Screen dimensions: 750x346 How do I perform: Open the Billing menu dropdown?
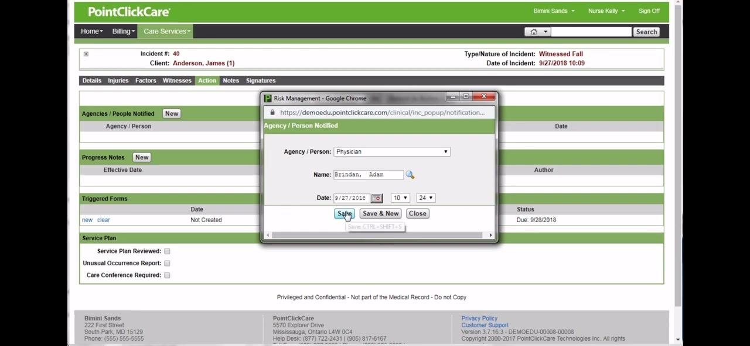coord(123,32)
